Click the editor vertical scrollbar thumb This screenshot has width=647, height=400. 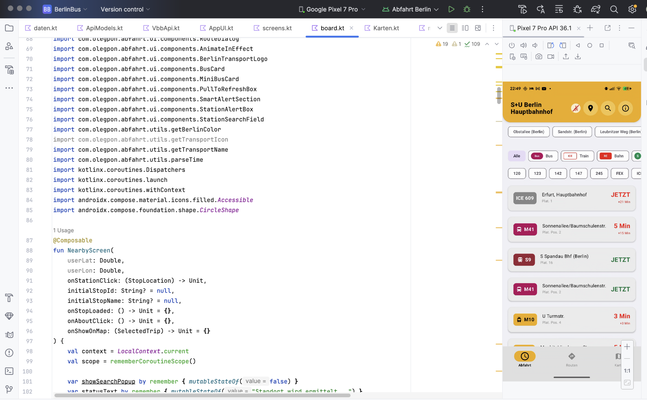click(499, 96)
